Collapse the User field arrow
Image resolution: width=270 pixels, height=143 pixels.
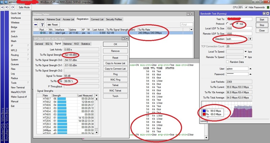(250, 69)
